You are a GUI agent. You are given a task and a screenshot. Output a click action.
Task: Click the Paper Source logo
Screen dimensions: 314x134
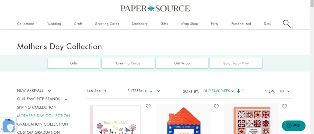point(155,8)
